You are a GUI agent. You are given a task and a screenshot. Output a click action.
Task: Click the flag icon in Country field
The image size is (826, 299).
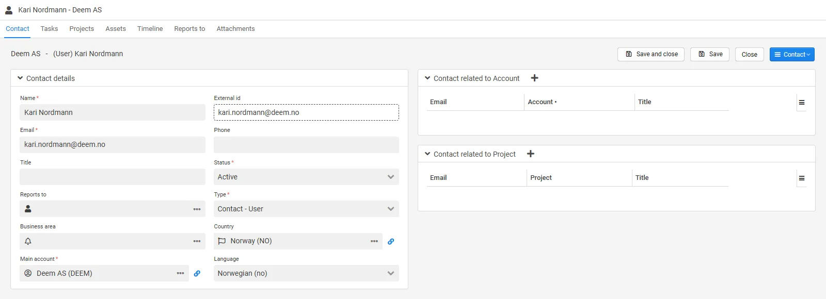(x=222, y=241)
